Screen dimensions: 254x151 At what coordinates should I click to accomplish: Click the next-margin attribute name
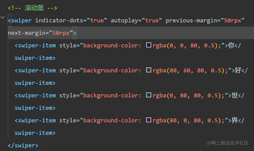(x=27, y=33)
